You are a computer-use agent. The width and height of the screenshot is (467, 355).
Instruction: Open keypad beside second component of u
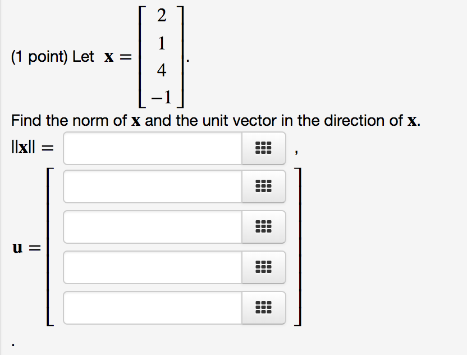click(x=264, y=227)
